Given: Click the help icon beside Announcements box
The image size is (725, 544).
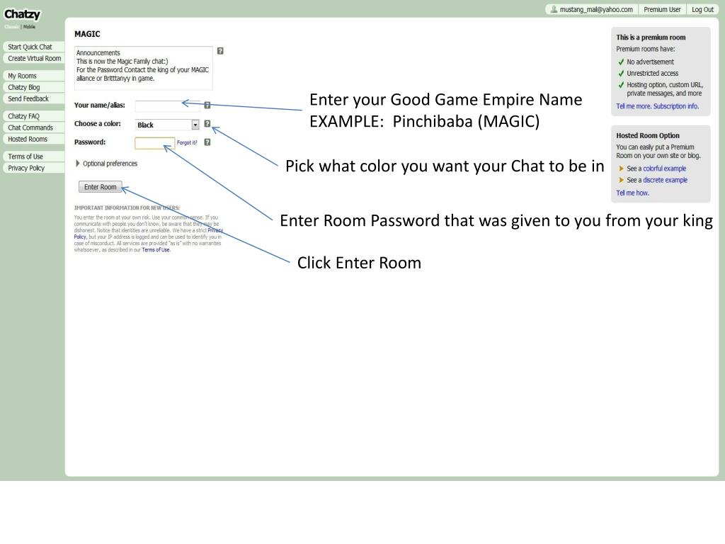Looking at the screenshot, I should (220, 51).
